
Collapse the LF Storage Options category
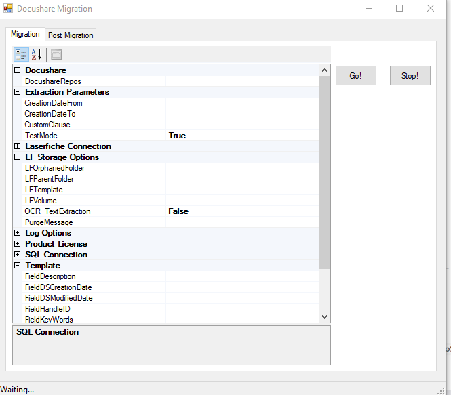pos(18,157)
